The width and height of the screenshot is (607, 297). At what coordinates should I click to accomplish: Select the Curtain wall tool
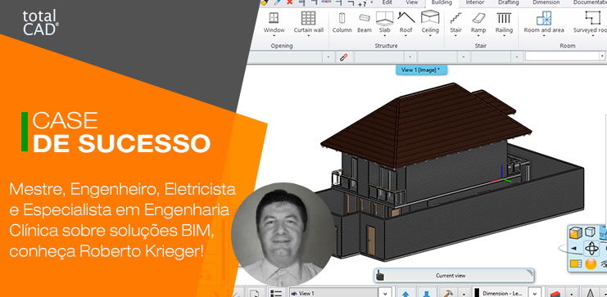click(308, 22)
